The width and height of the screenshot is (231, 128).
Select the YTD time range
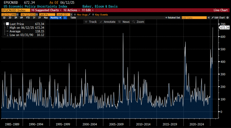28,18
